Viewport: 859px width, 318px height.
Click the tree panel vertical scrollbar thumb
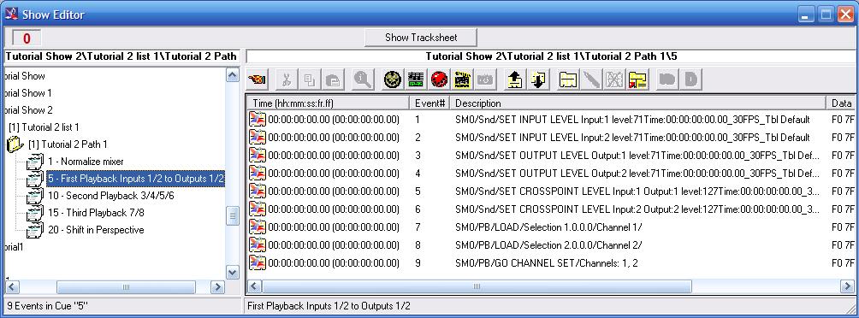[x=232, y=215]
